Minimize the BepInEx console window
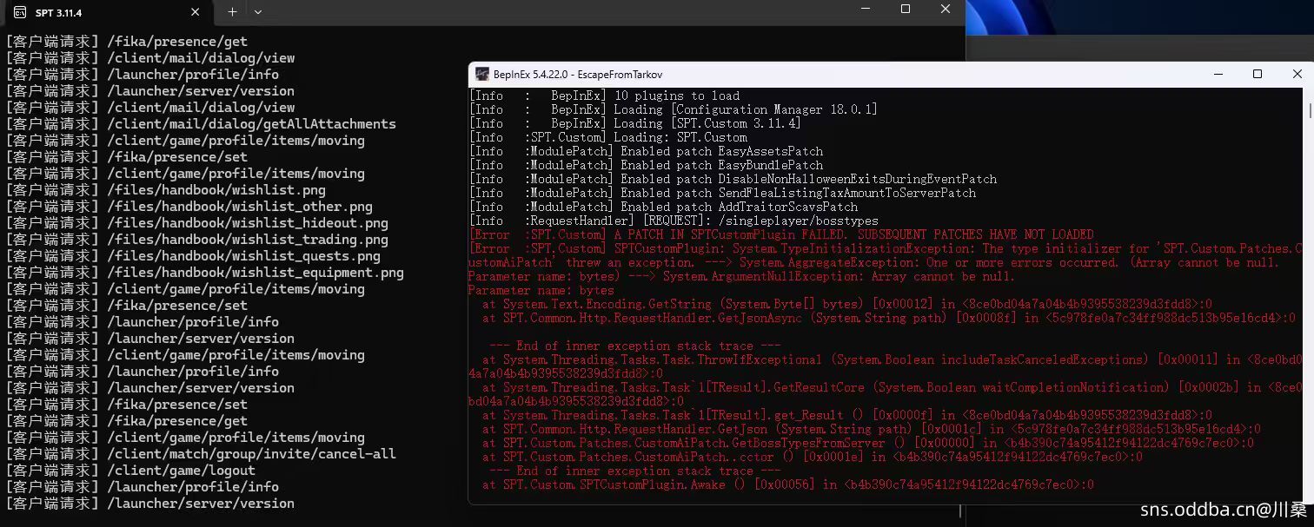The width and height of the screenshot is (1314, 527). (1217, 75)
